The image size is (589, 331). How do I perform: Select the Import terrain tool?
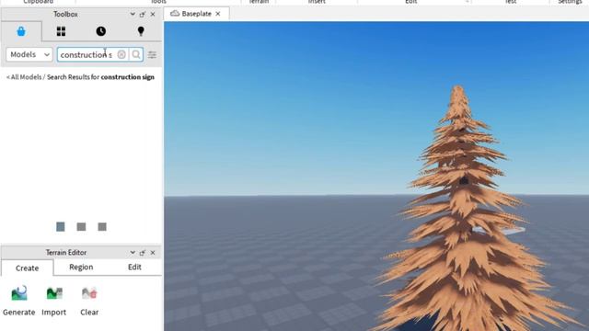(x=53, y=301)
